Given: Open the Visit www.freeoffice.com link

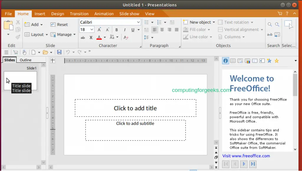Looking at the screenshot, I should click(x=246, y=156).
